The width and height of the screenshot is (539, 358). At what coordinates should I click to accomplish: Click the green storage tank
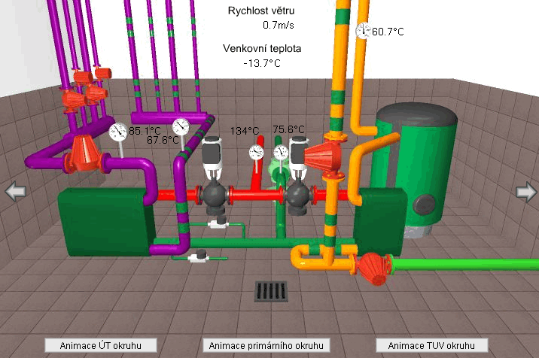(x=416, y=168)
